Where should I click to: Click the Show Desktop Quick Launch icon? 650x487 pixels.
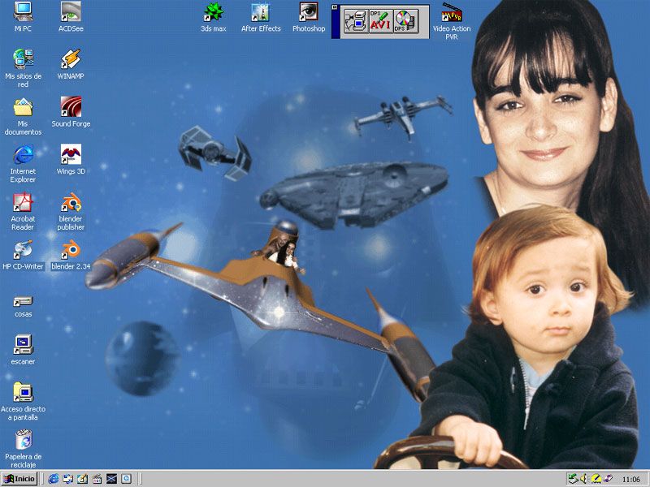click(67, 479)
